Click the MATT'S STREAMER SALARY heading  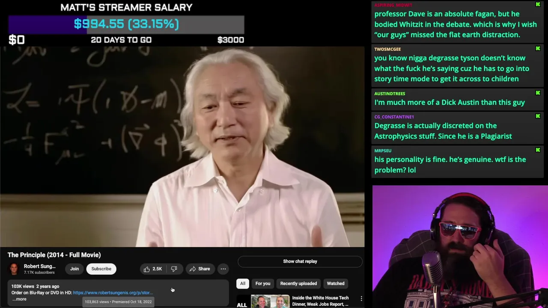coord(126,7)
